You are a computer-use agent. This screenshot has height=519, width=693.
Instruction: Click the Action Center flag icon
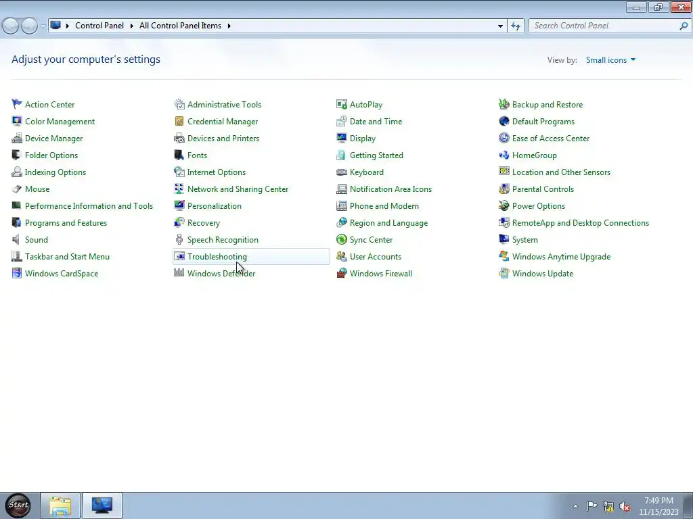click(17, 104)
